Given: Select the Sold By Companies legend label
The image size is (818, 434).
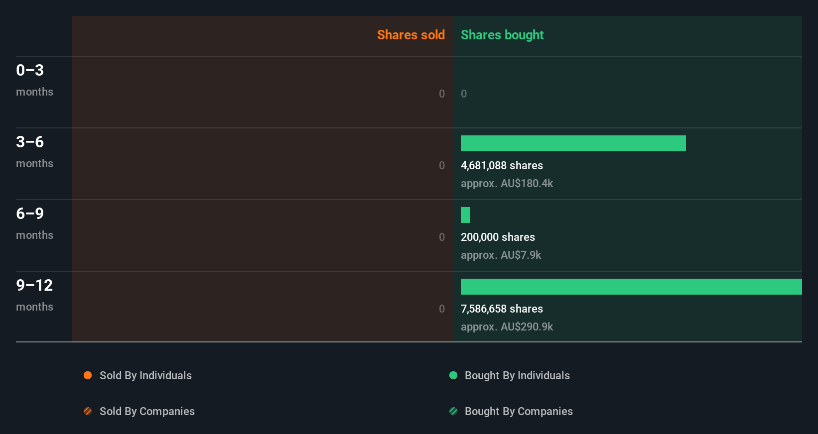Looking at the screenshot, I should pyautogui.click(x=147, y=412).
